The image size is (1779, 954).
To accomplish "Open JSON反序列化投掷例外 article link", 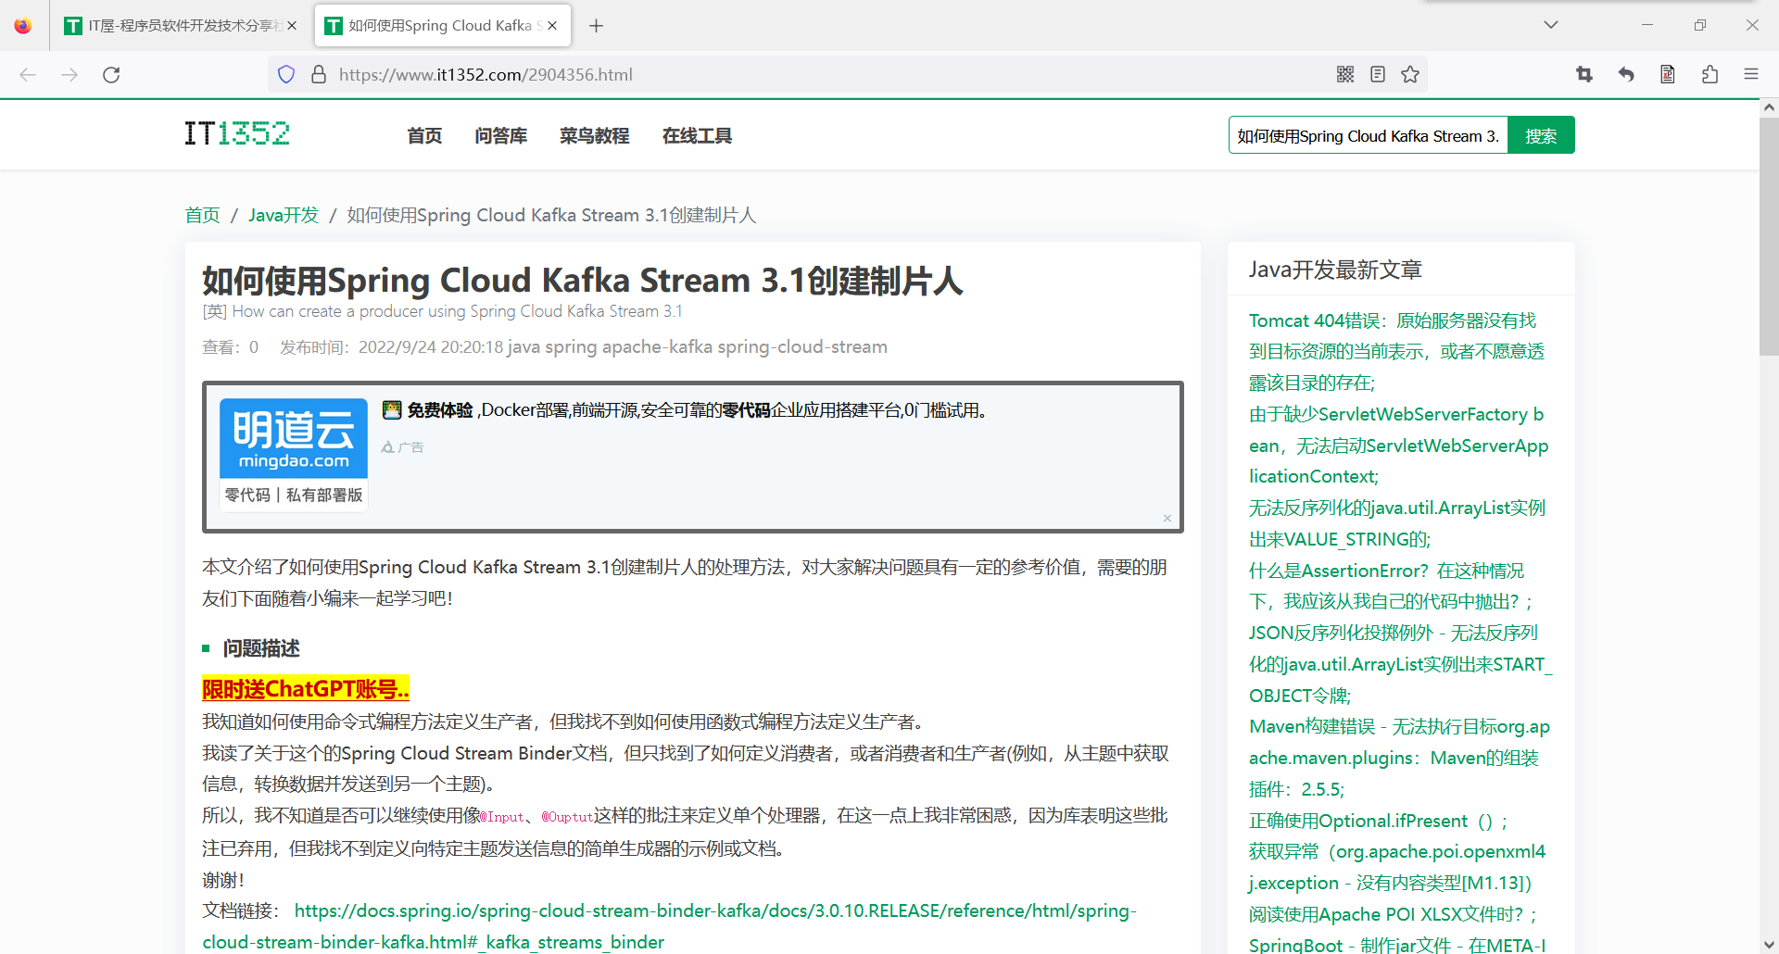I will (1400, 664).
